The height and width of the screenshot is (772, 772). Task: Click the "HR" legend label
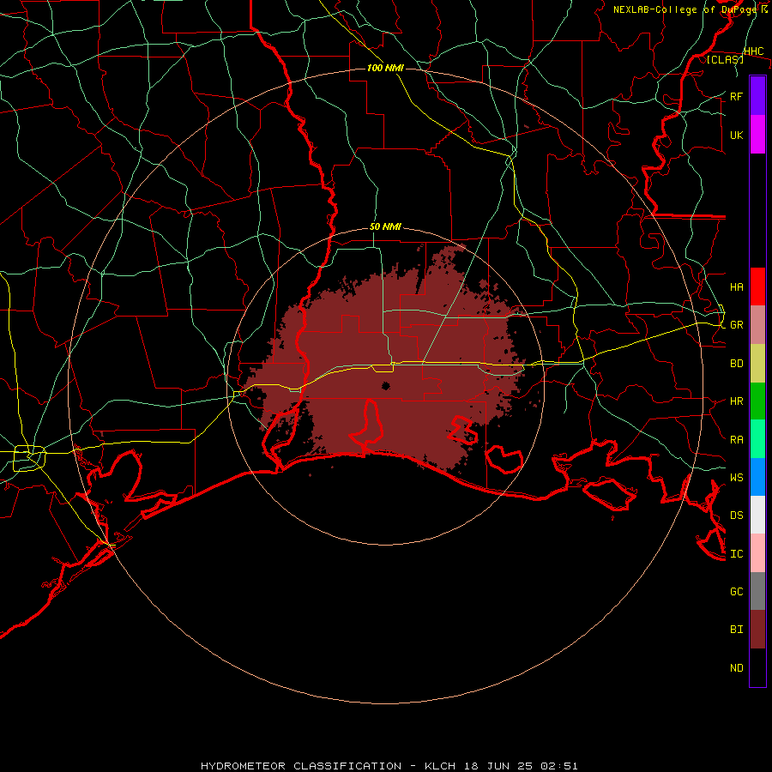(737, 401)
